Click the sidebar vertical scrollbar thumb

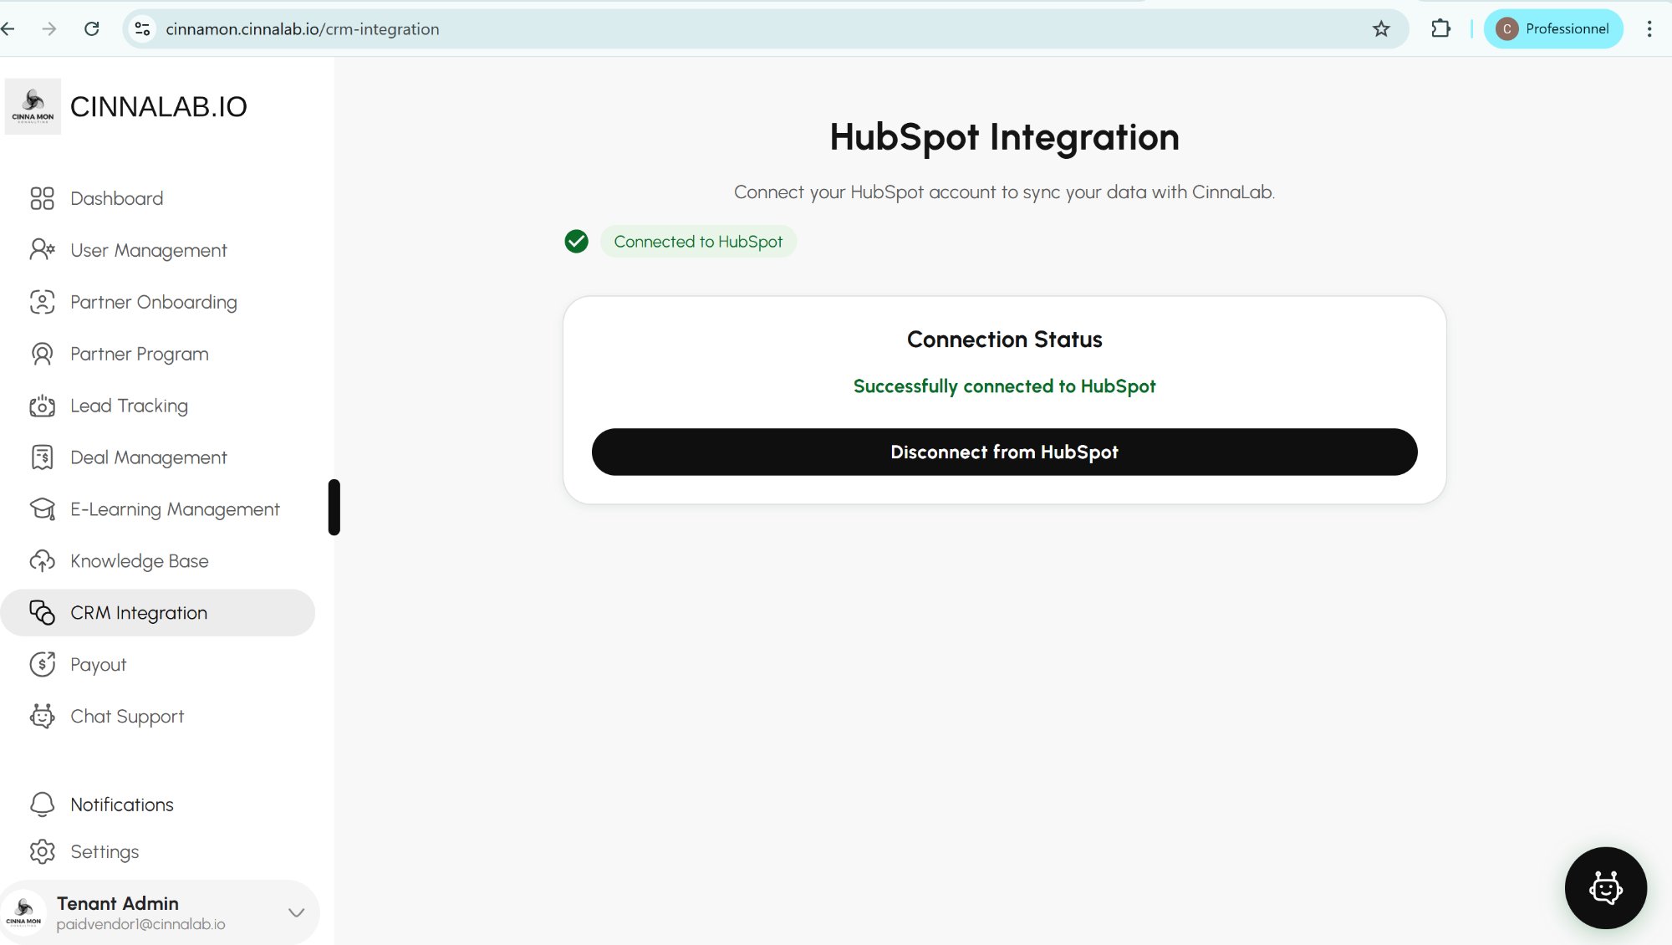(334, 507)
